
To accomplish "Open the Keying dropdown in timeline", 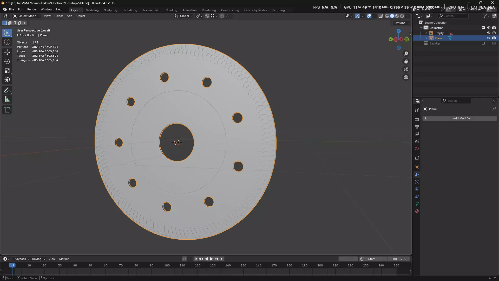I will coord(39,259).
